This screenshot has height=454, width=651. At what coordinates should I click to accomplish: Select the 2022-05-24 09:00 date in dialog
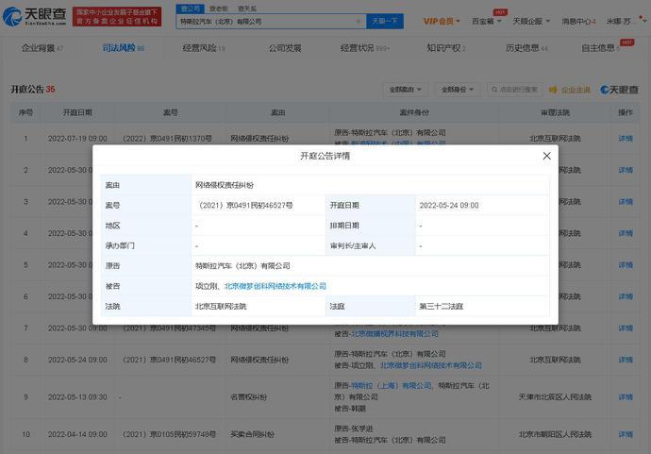(x=449, y=205)
